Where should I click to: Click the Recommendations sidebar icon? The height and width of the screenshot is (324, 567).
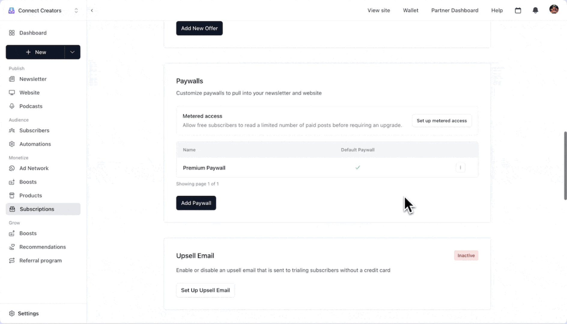(x=12, y=247)
